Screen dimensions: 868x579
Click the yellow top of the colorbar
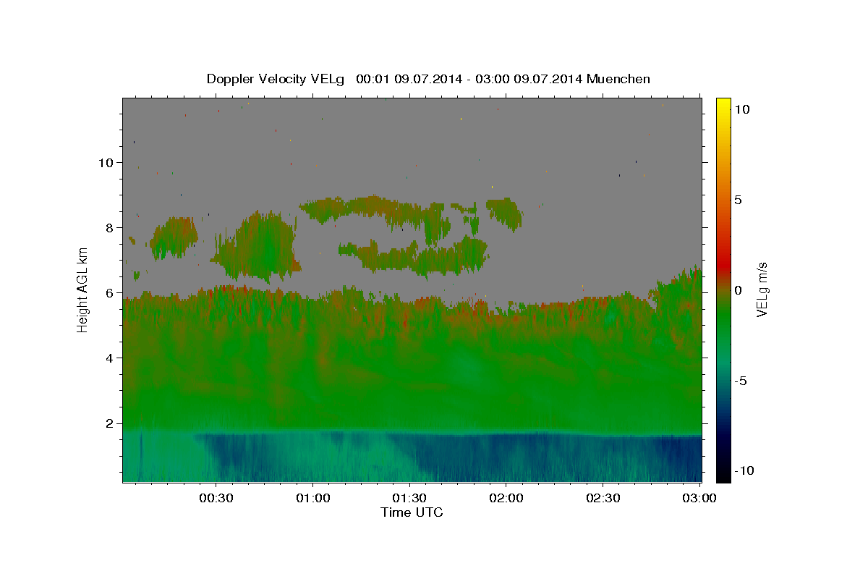pyautogui.click(x=723, y=105)
